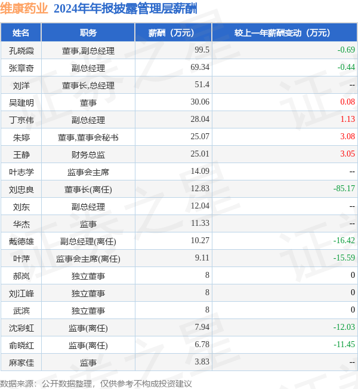Select the name 张章奇

click(x=21, y=68)
